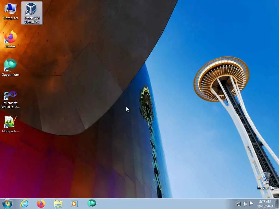This screenshot has height=209, width=279.
Task: Open the network status tray icon
Action: tap(238, 204)
